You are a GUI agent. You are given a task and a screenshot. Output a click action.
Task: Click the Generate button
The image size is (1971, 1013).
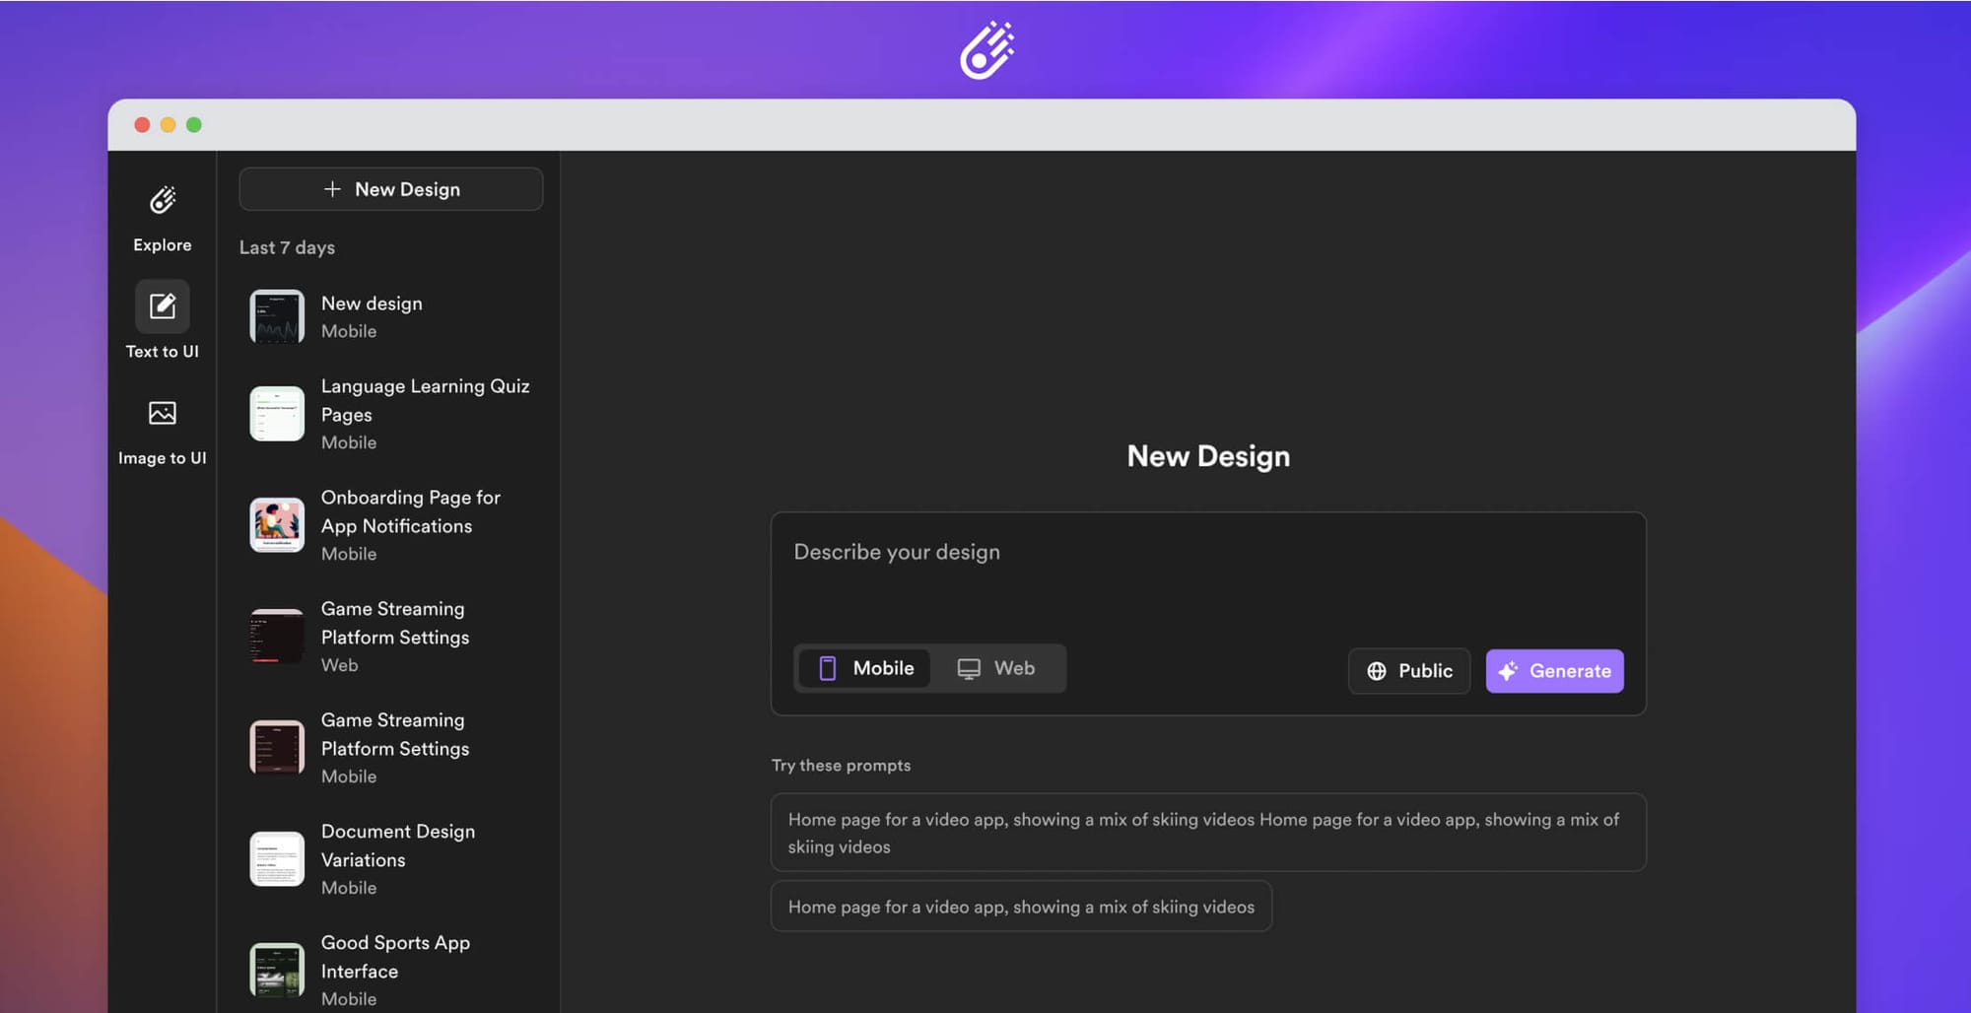tap(1554, 671)
